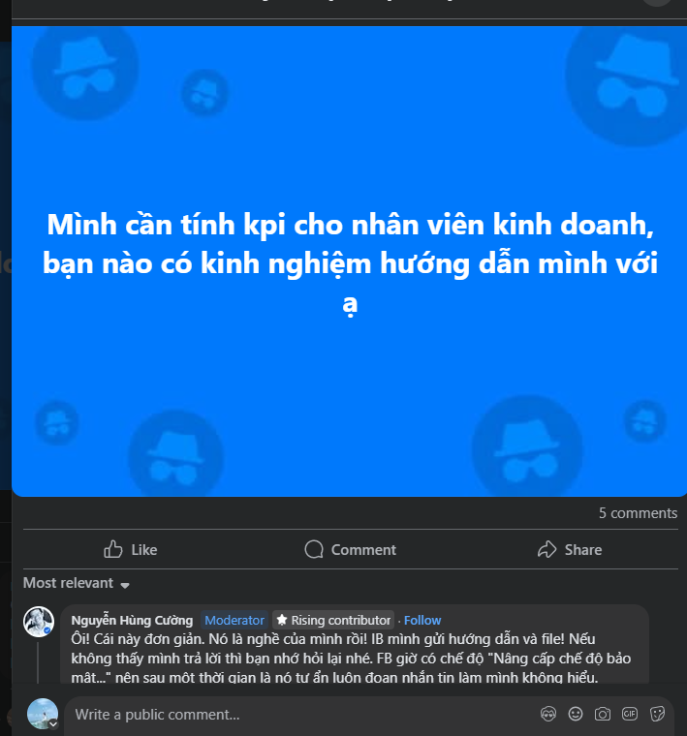
Task: Click the Share button label
Action: tap(582, 550)
